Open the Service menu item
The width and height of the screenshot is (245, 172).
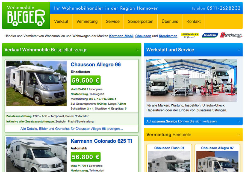click(113, 21)
